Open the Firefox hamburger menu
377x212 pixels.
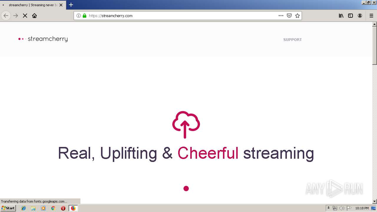click(x=371, y=16)
